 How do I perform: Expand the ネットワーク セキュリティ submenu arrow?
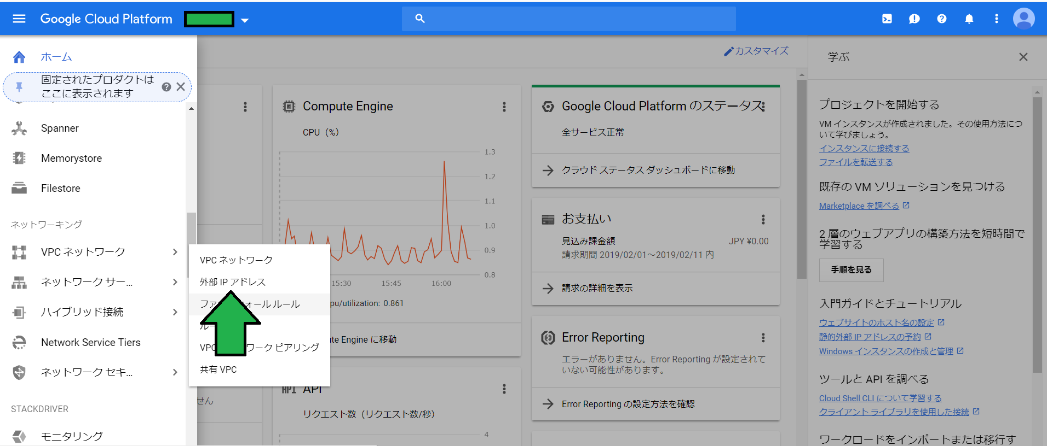click(x=175, y=372)
